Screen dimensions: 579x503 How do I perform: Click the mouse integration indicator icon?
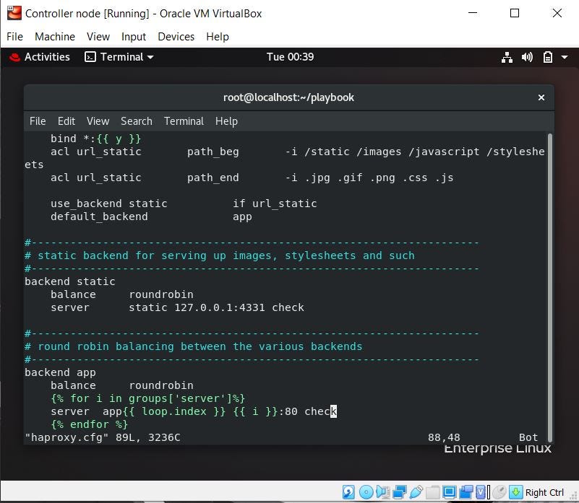(x=499, y=492)
